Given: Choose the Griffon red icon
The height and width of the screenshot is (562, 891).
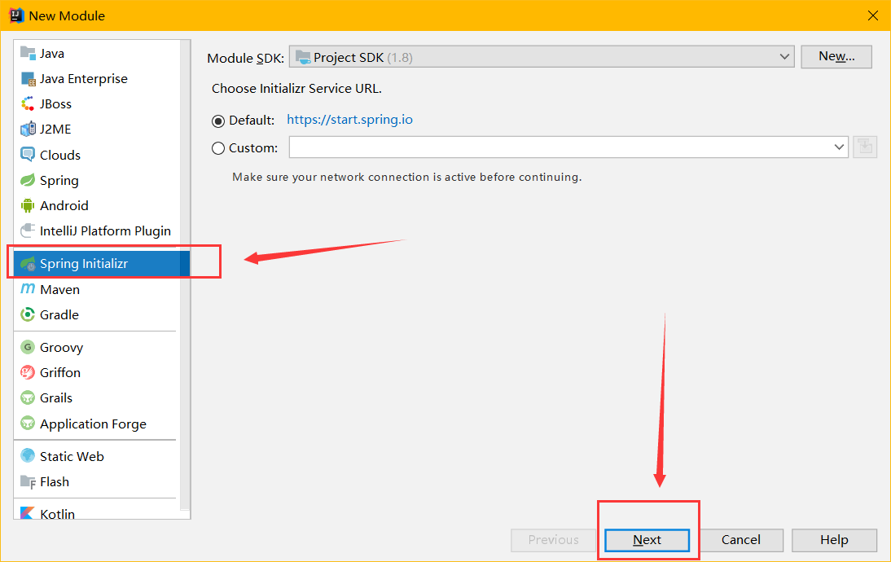Looking at the screenshot, I should pyautogui.click(x=27, y=372).
